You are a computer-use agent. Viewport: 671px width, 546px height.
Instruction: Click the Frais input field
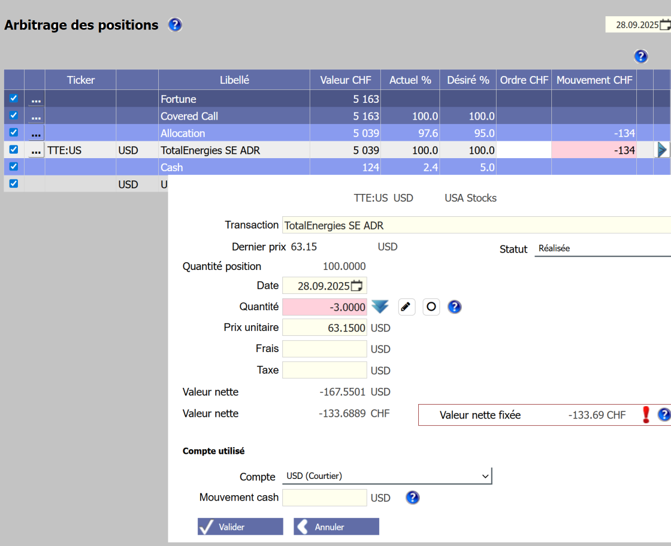coord(324,349)
